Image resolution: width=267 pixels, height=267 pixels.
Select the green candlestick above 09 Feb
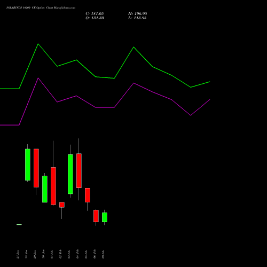click(105, 217)
